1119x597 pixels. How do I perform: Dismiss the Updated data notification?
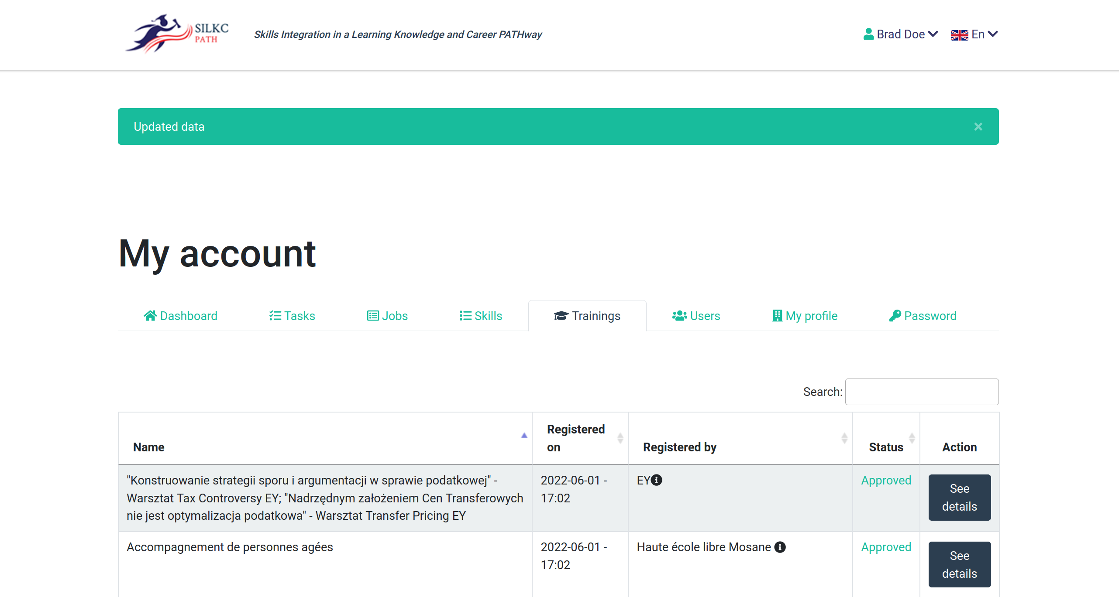pos(978,126)
